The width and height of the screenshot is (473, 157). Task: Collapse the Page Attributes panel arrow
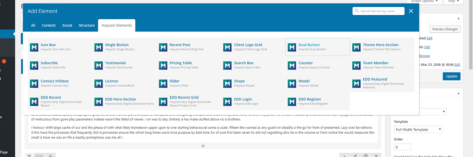pyautogui.click(x=458, y=94)
